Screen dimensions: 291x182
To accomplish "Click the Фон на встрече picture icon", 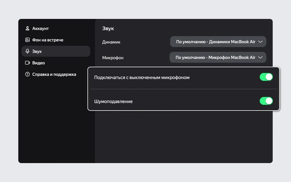I will click(28, 40).
